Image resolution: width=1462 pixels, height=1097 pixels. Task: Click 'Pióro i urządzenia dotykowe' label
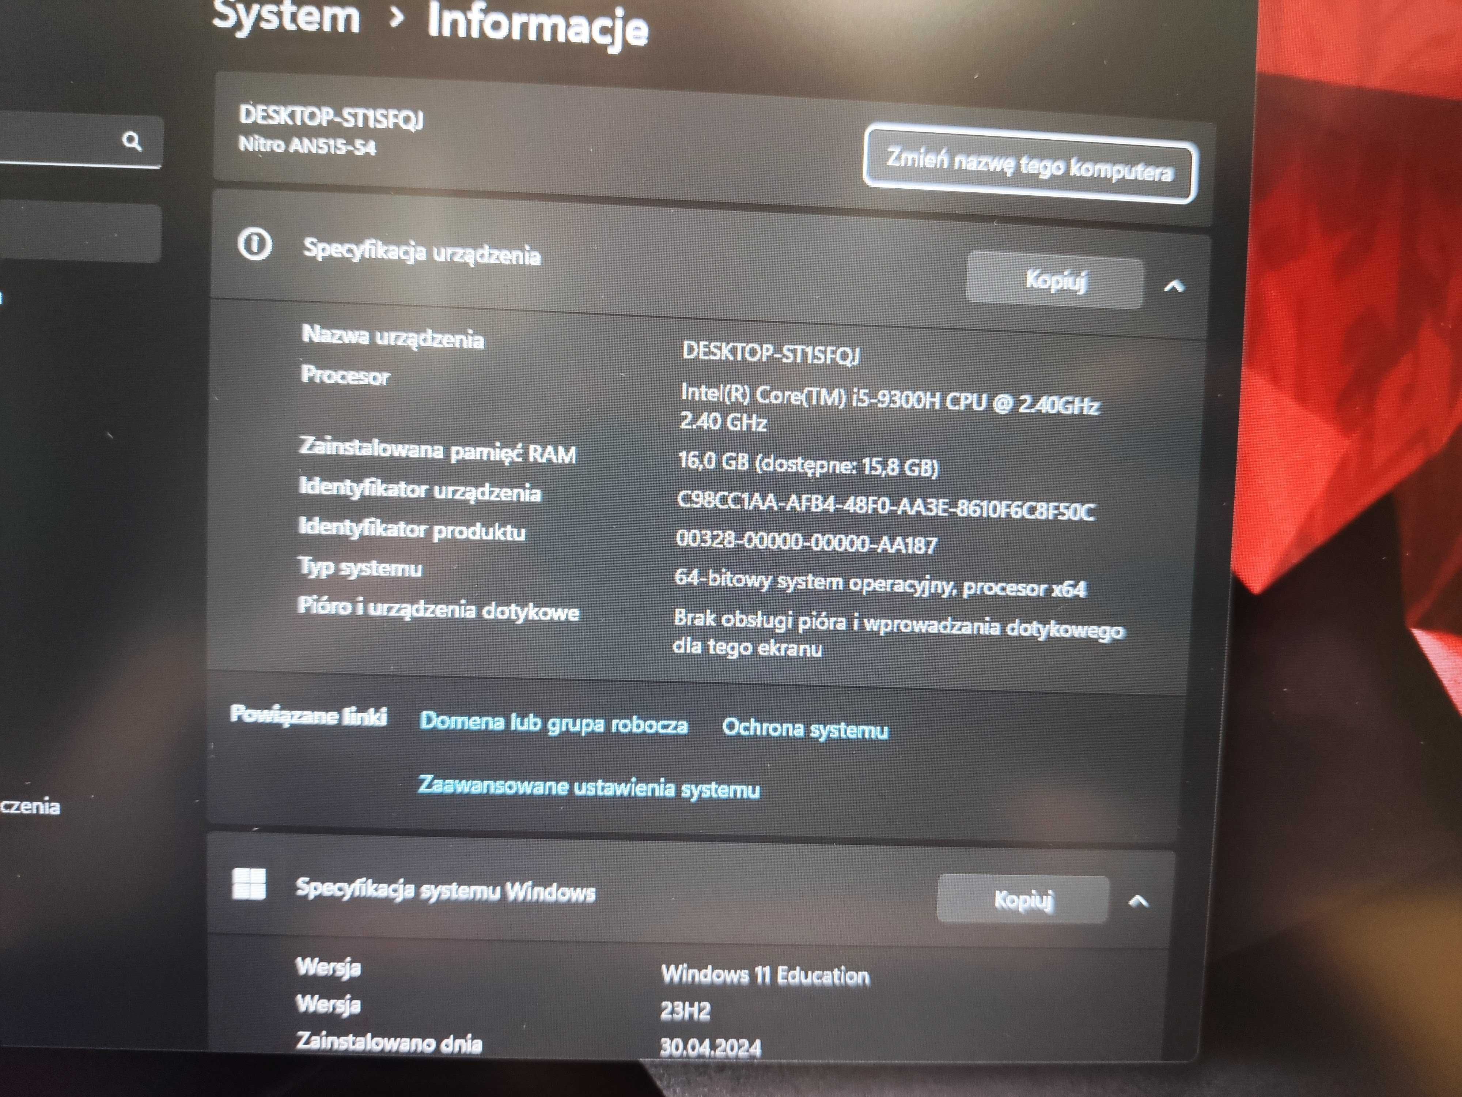[438, 608]
